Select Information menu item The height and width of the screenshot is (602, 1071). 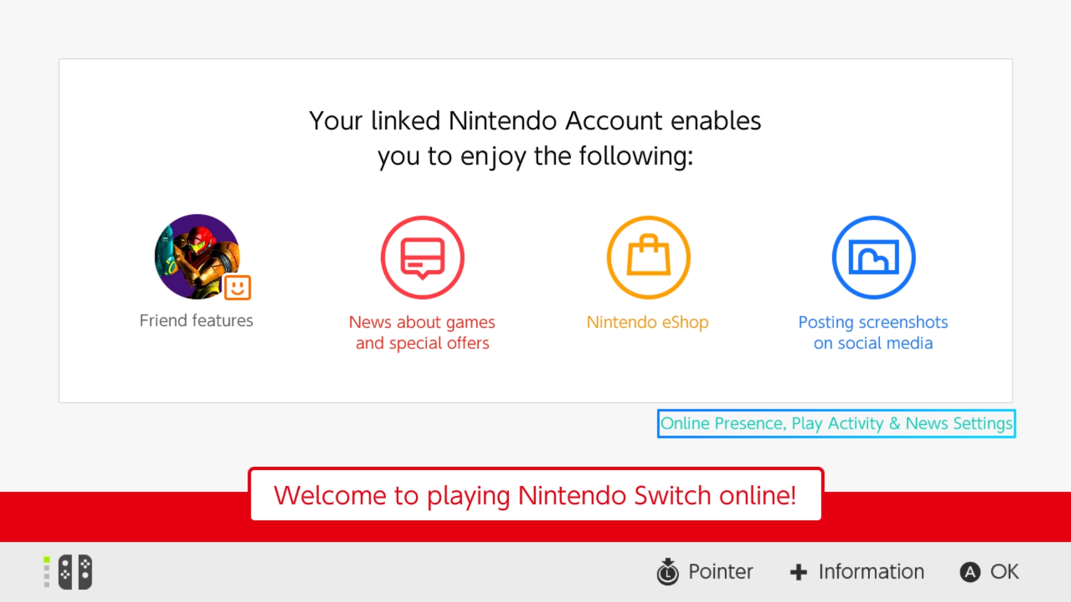pos(856,571)
